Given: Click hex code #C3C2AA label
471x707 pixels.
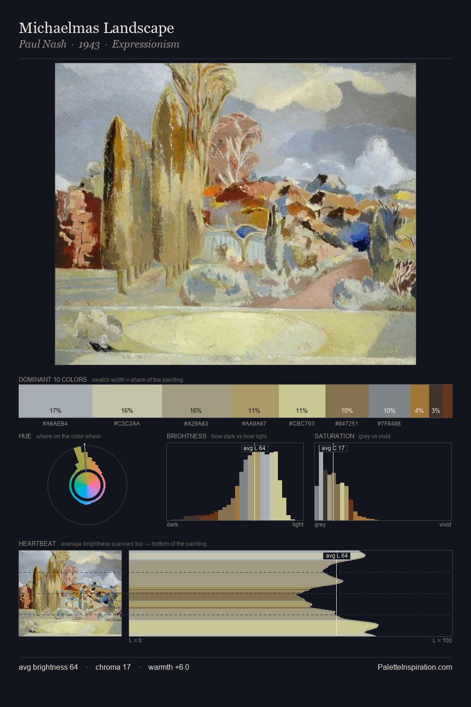Looking at the screenshot, I should click(127, 423).
